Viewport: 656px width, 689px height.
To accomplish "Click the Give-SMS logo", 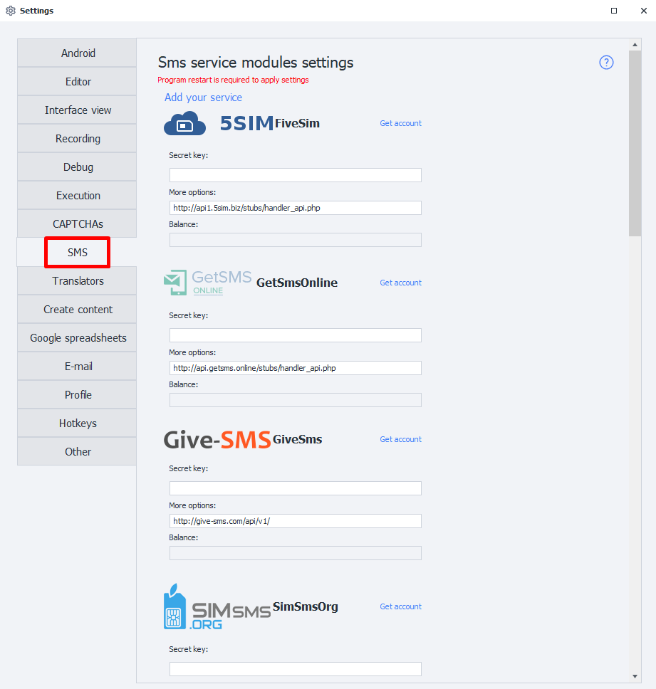I will [x=217, y=439].
